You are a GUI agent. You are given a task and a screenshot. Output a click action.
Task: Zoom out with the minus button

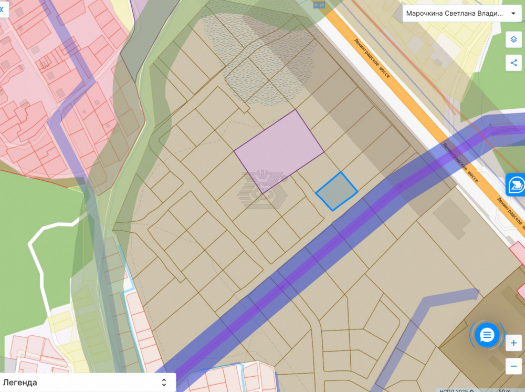pyautogui.click(x=513, y=366)
